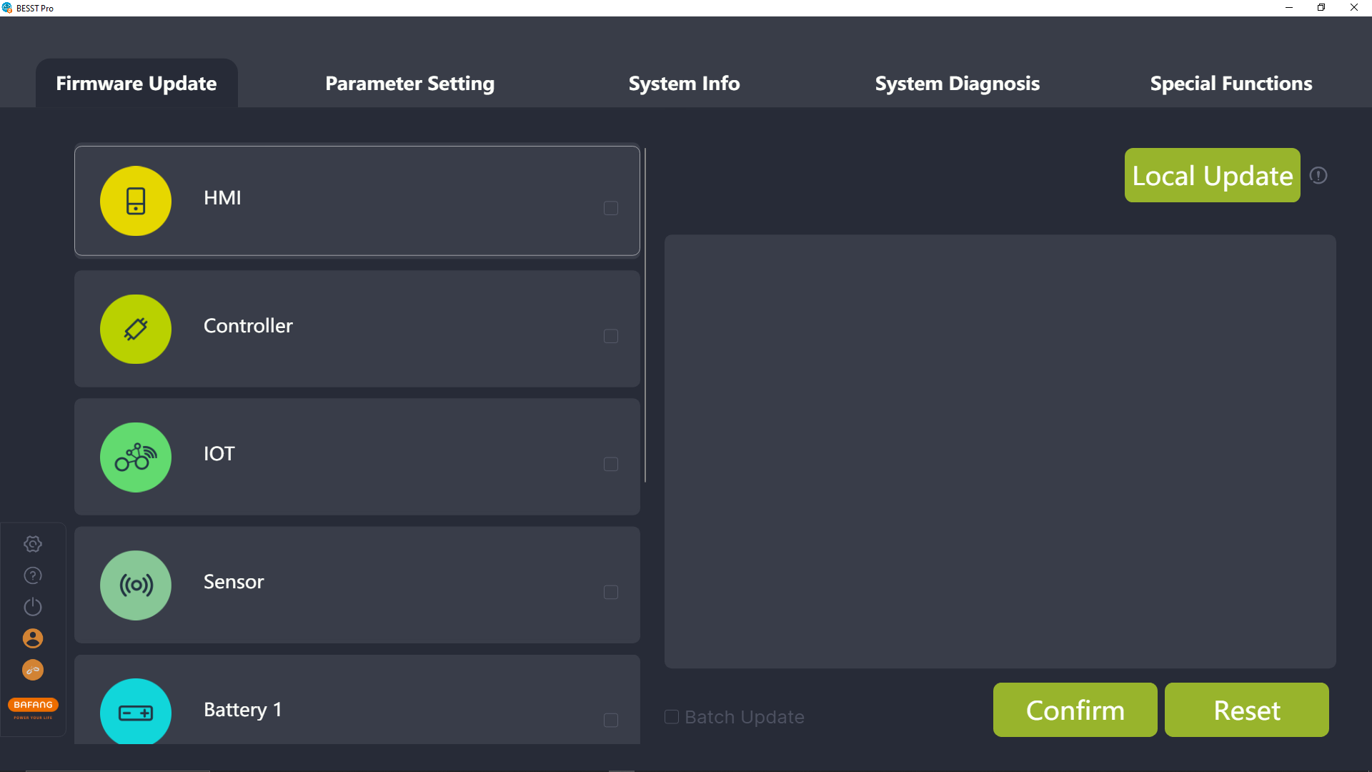Check the Controller checkbox
The height and width of the screenshot is (772, 1372).
click(611, 336)
